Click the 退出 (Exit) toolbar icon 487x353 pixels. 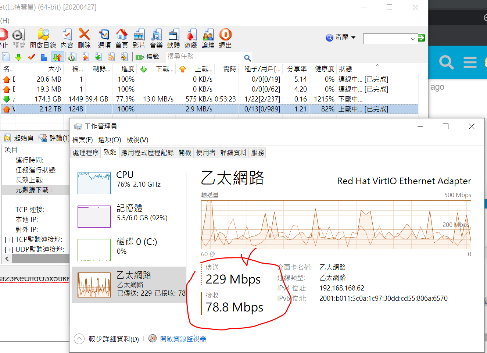[225, 39]
